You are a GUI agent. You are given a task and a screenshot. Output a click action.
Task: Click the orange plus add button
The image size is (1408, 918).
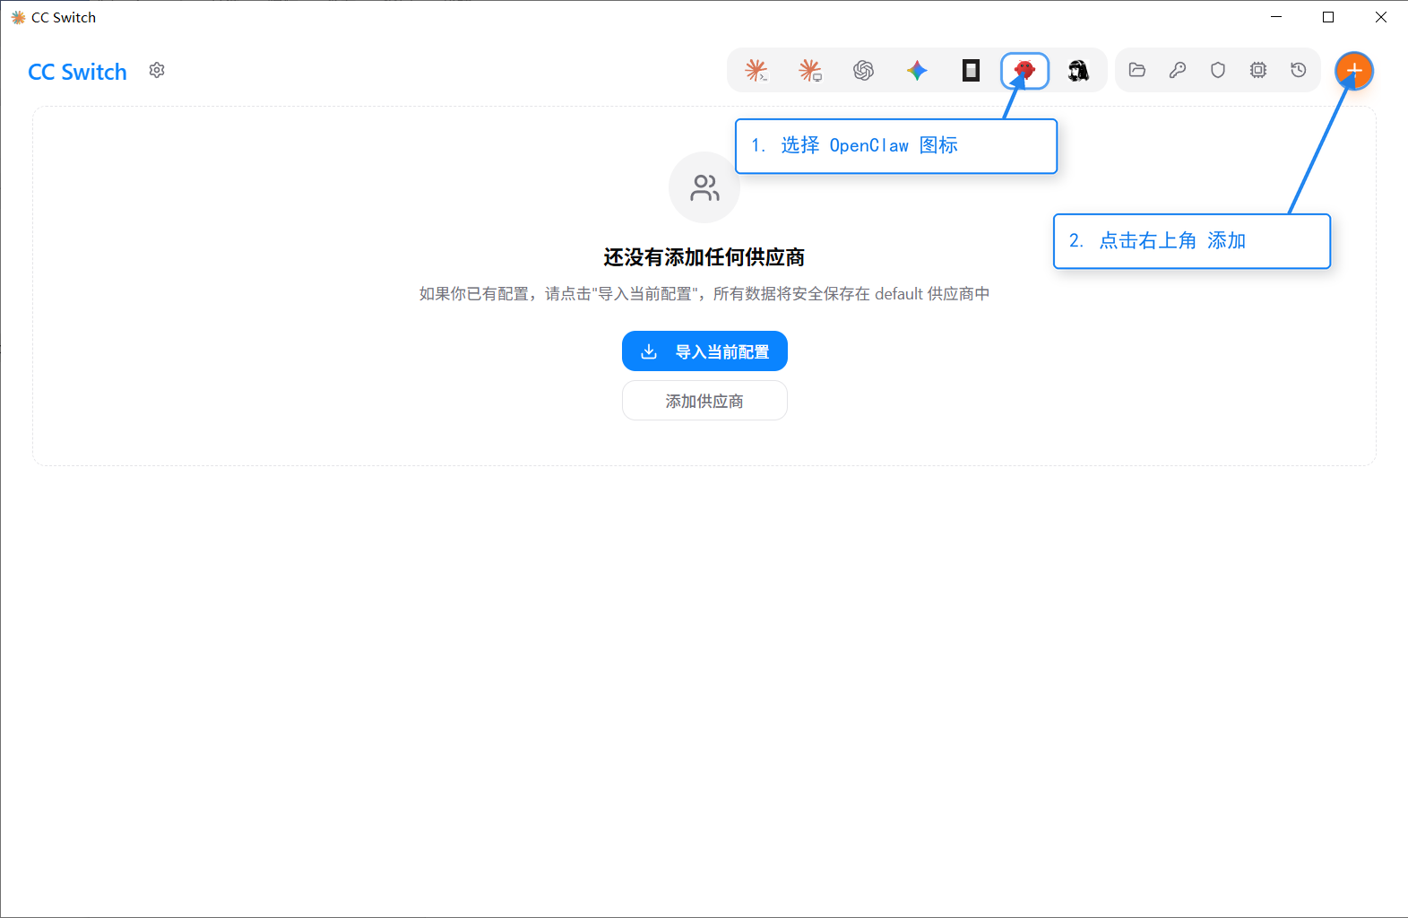click(1354, 71)
